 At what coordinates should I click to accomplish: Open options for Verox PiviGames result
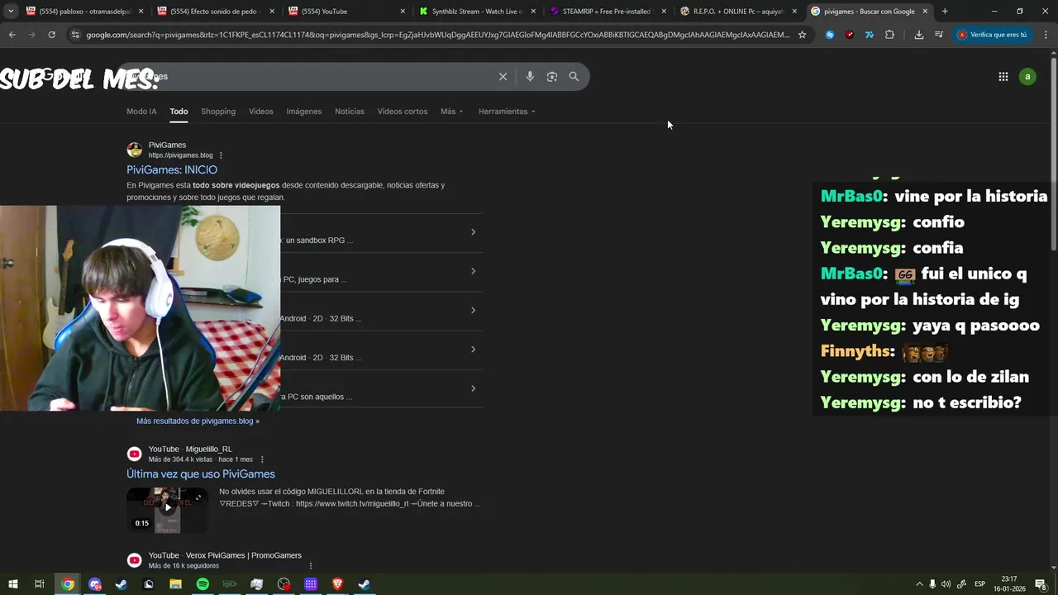point(311,566)
